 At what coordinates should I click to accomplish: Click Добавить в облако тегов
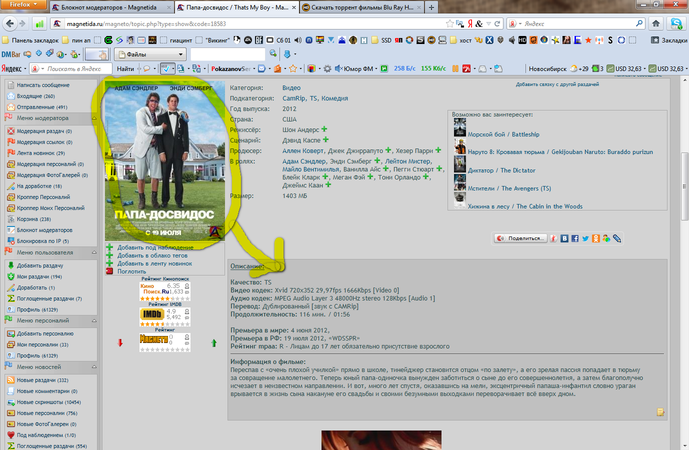[152, 255]
